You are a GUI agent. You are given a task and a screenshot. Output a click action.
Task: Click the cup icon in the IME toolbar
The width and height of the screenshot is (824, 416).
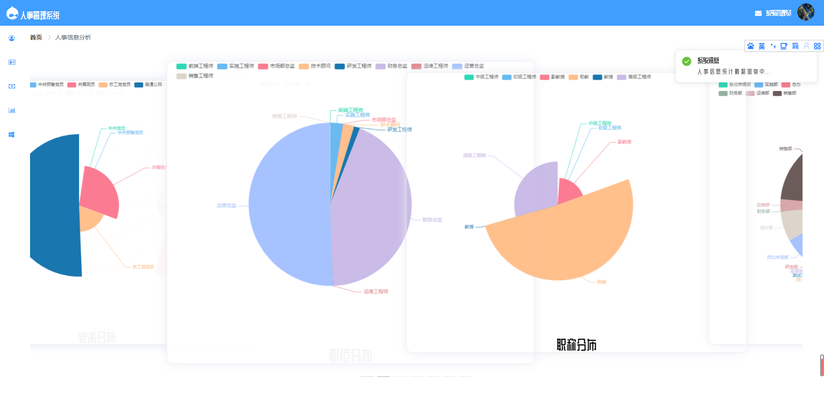[x=784, y=46]
